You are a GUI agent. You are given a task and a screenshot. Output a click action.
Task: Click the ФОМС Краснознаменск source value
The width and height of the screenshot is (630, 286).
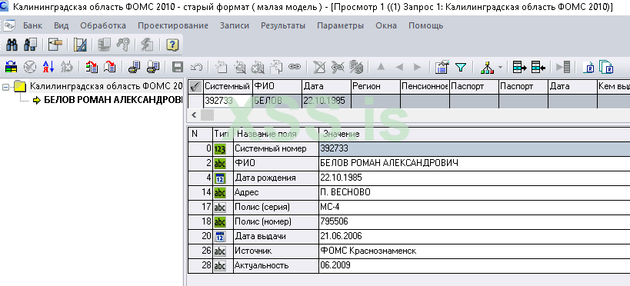474,251
